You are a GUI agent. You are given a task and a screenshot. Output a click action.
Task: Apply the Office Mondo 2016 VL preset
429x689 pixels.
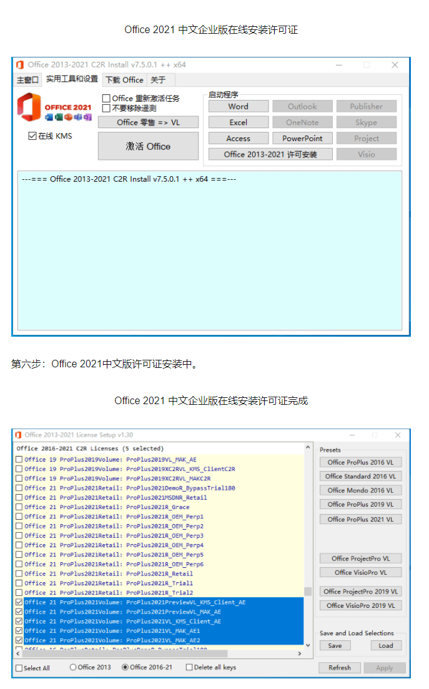pos(360,490)
